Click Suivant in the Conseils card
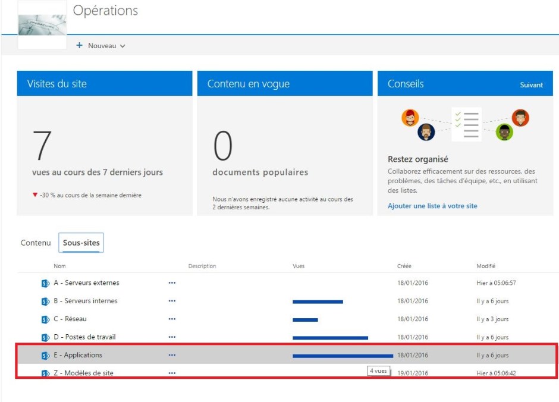The height and width of the screenshot is (402, 559). [531, 85]
